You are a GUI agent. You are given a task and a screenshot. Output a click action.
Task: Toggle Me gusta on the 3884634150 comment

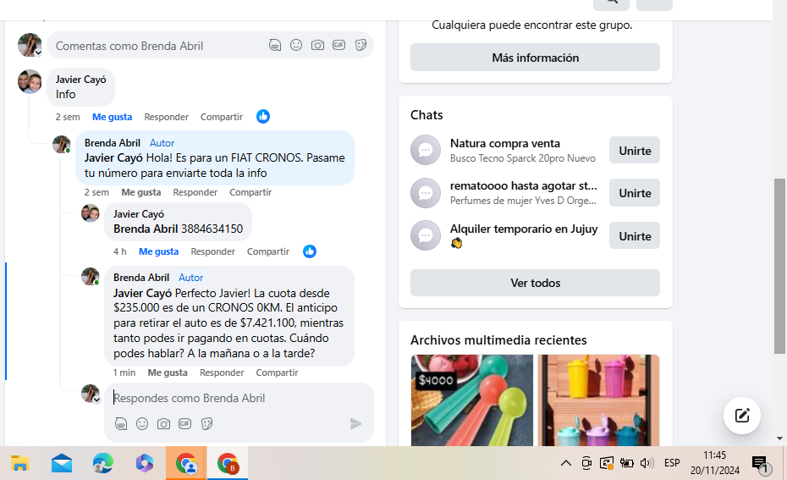pyautogui.click(x=158, y=251)
